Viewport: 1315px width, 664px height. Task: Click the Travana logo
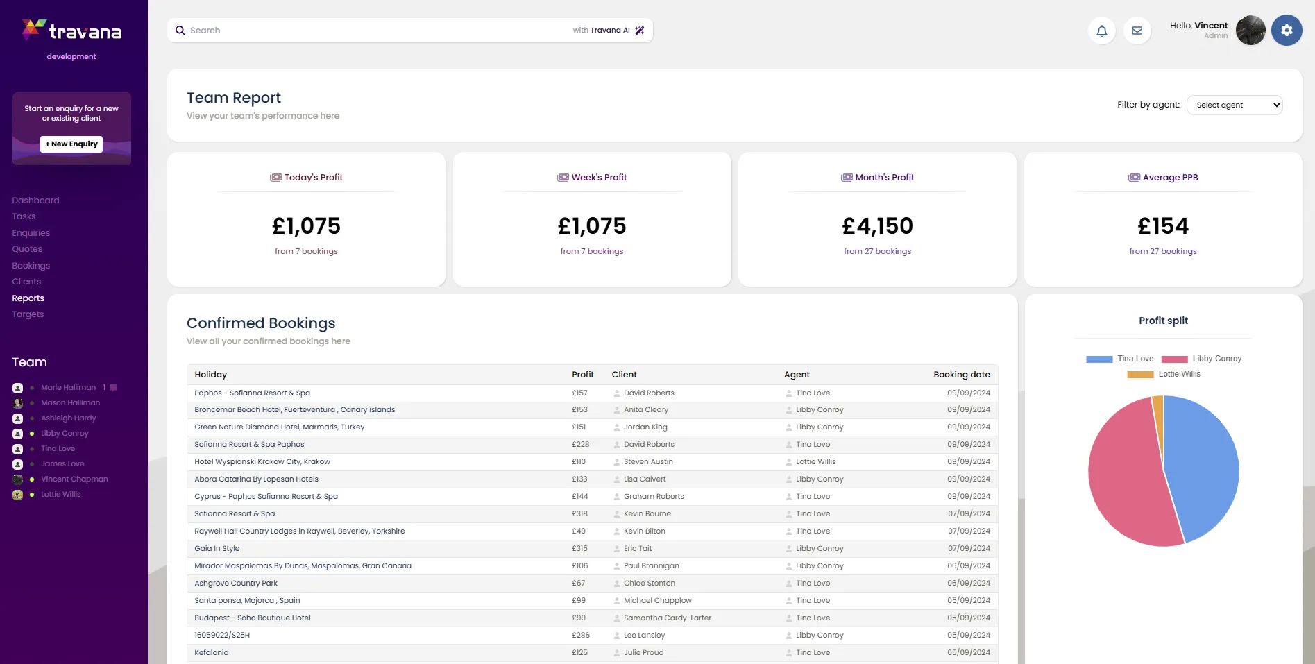coord(72,31)
